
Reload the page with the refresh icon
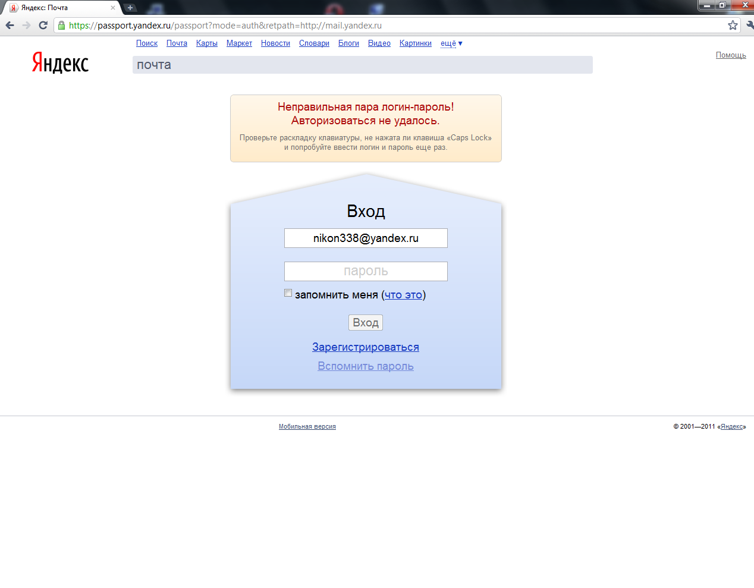tap(43, 25)
